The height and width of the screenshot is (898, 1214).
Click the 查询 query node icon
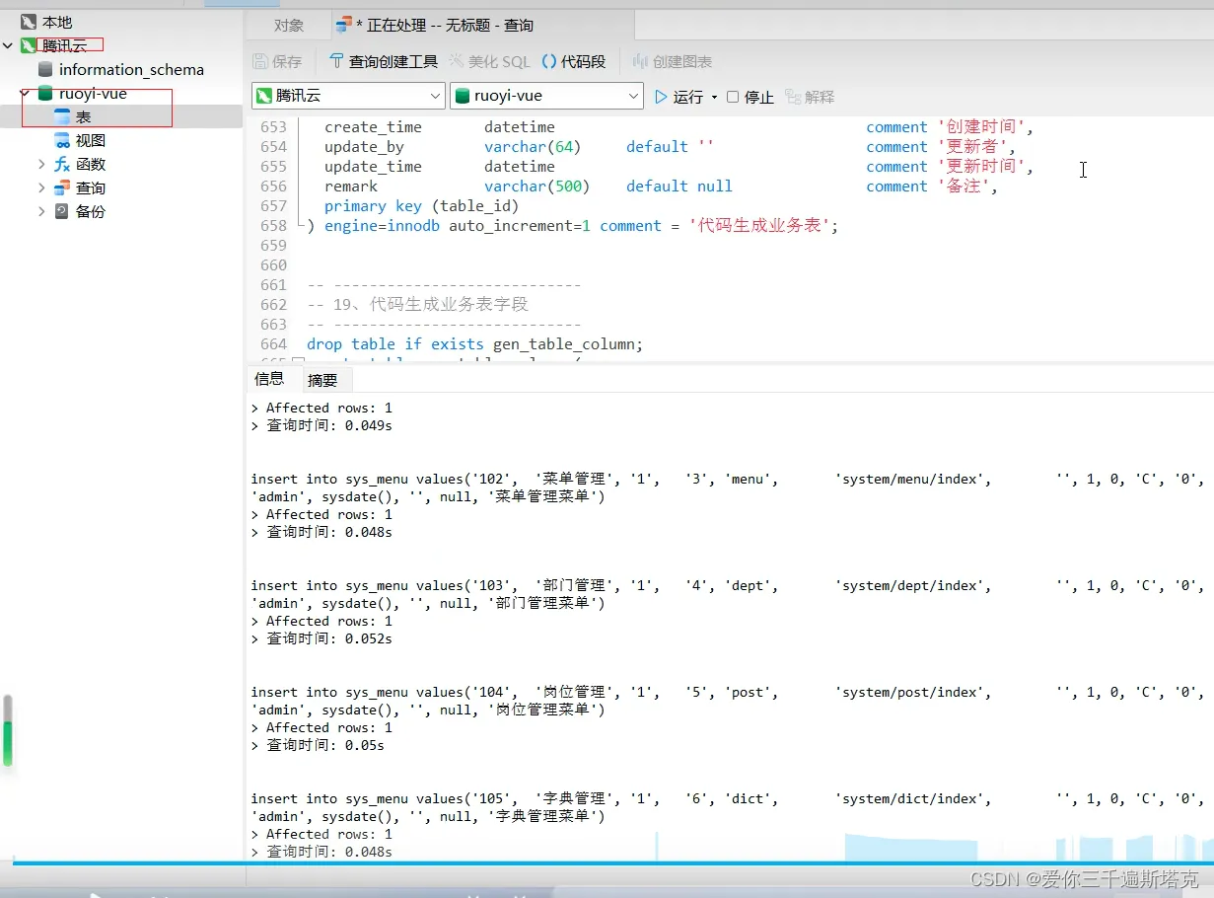62,187
